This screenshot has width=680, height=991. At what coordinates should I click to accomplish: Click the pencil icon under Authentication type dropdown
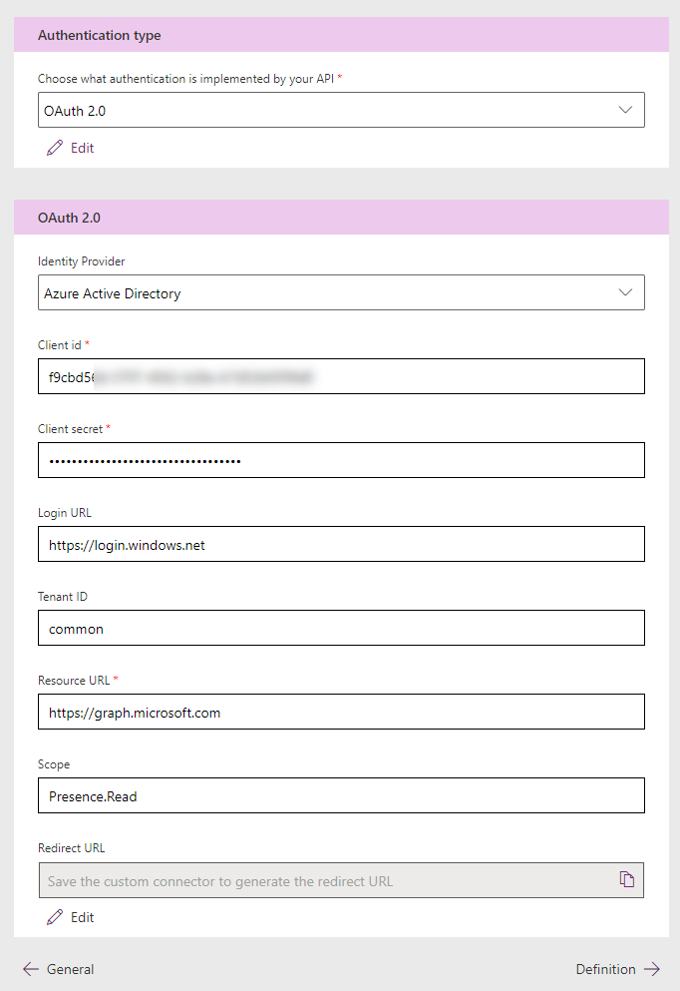[x=55, y=148]
